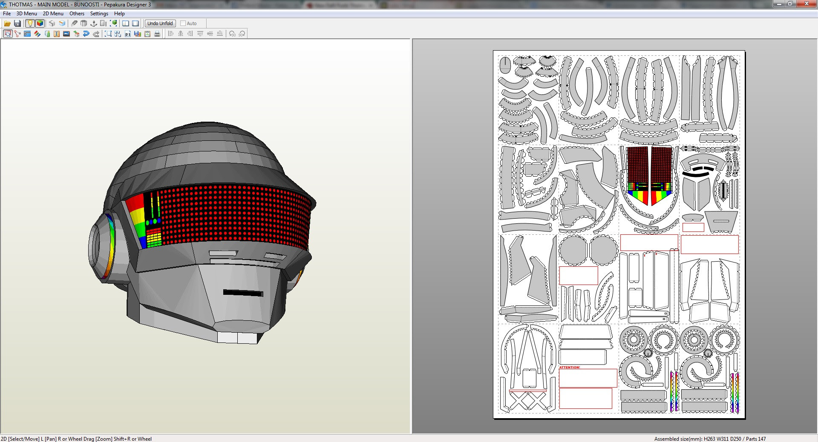Click the anchor icon in the toolbar
This screenshot has width=818, height=442.
point(94,23)
